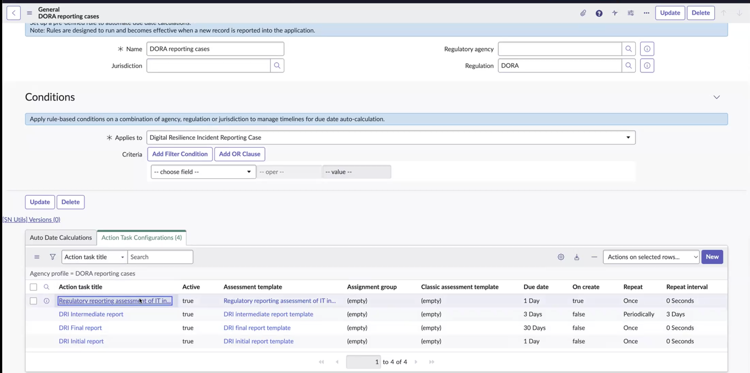The width and height of the screenshot is (750, 373).
Task: Show Regulatory agency record info icon
Action: click(647, 49)
